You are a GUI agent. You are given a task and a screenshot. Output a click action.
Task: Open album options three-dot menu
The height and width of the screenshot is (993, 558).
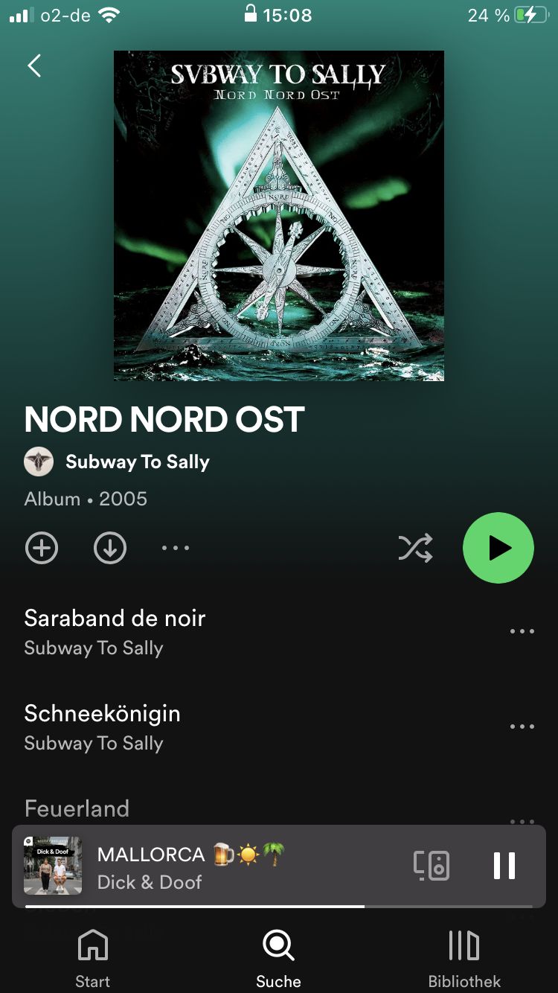(176, 548)
